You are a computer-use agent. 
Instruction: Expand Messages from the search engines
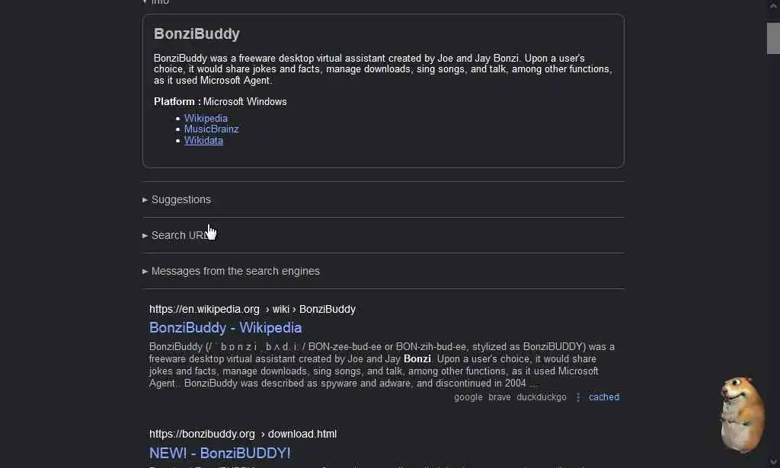[232, 271]
